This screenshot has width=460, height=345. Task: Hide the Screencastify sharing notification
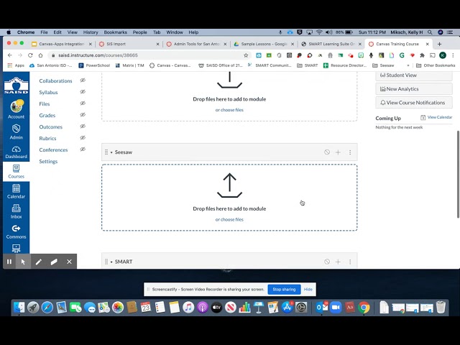click(308, 289)
